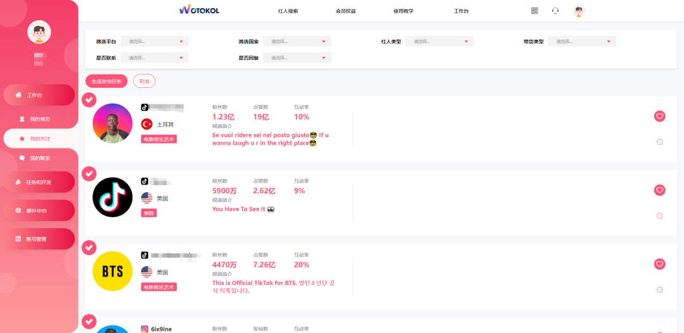Uncheck the selection mark on 6ix9ine card
Screen dimensions: 684x333
click(x=89, y=321)
